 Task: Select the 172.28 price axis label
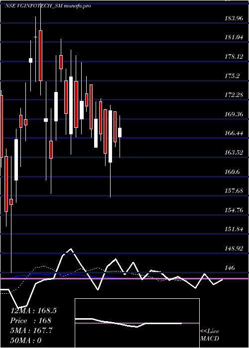(x=234, y=95)
